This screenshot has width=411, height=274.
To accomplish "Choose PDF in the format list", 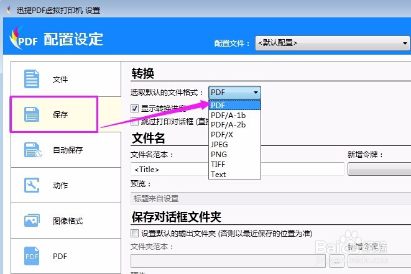I will (234, 105).
